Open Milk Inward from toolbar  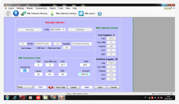87,14
